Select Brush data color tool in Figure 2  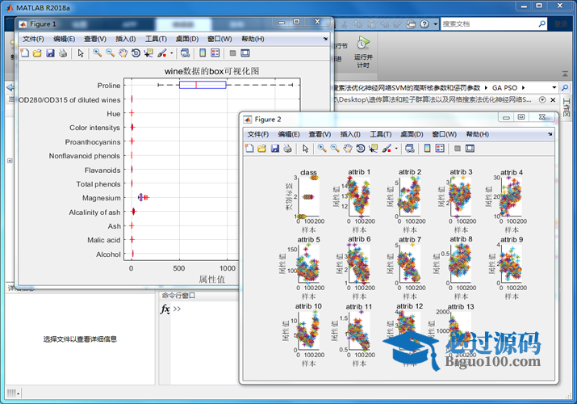coord(386,149)
